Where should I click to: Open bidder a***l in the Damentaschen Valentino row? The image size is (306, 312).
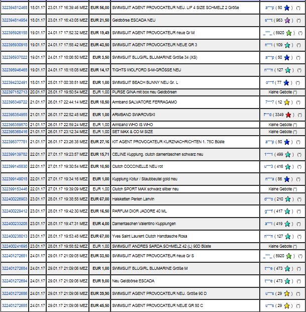point(268,224)
